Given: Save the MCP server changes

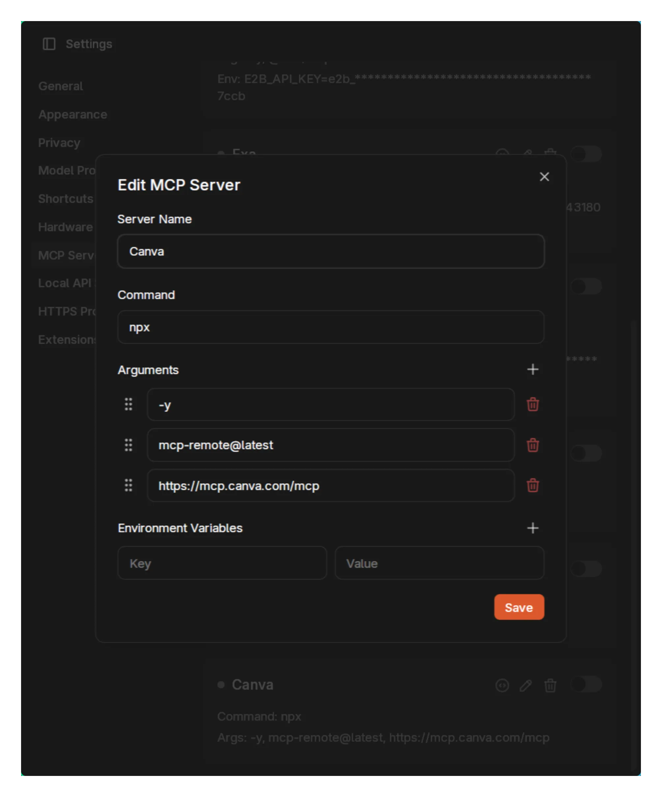Looking at the screenshot, I should (x=519, y=607).
